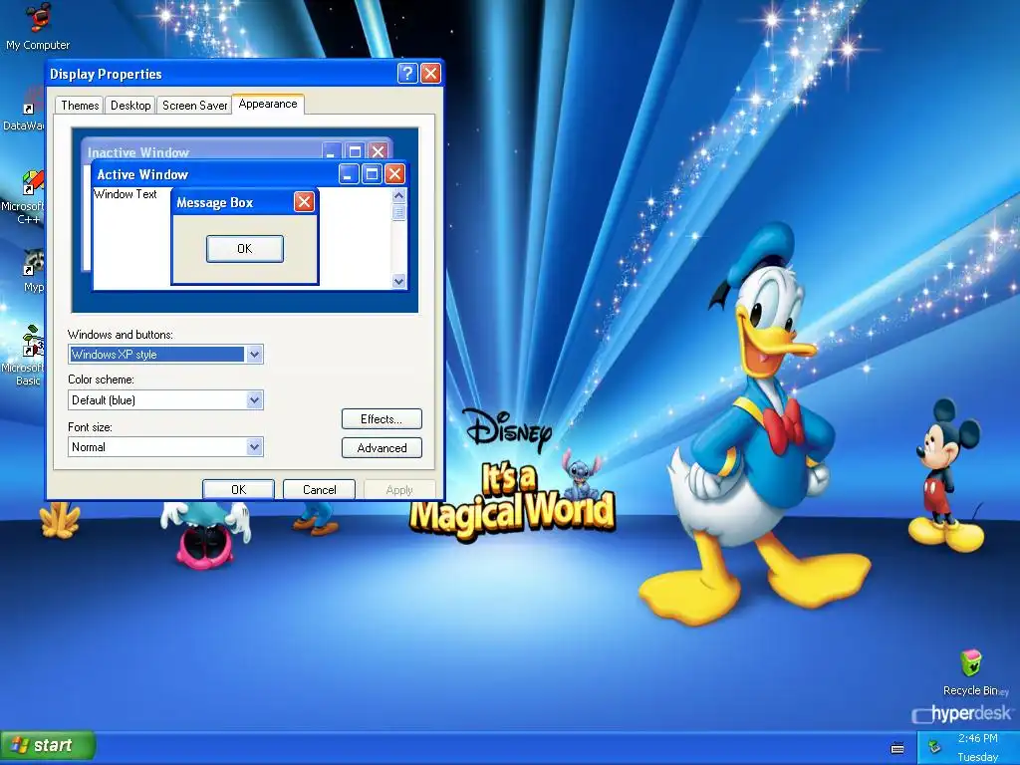The height and width of the screenshot is (765, 1020).
Task: Open the Start menu
Action: (48, 745)
